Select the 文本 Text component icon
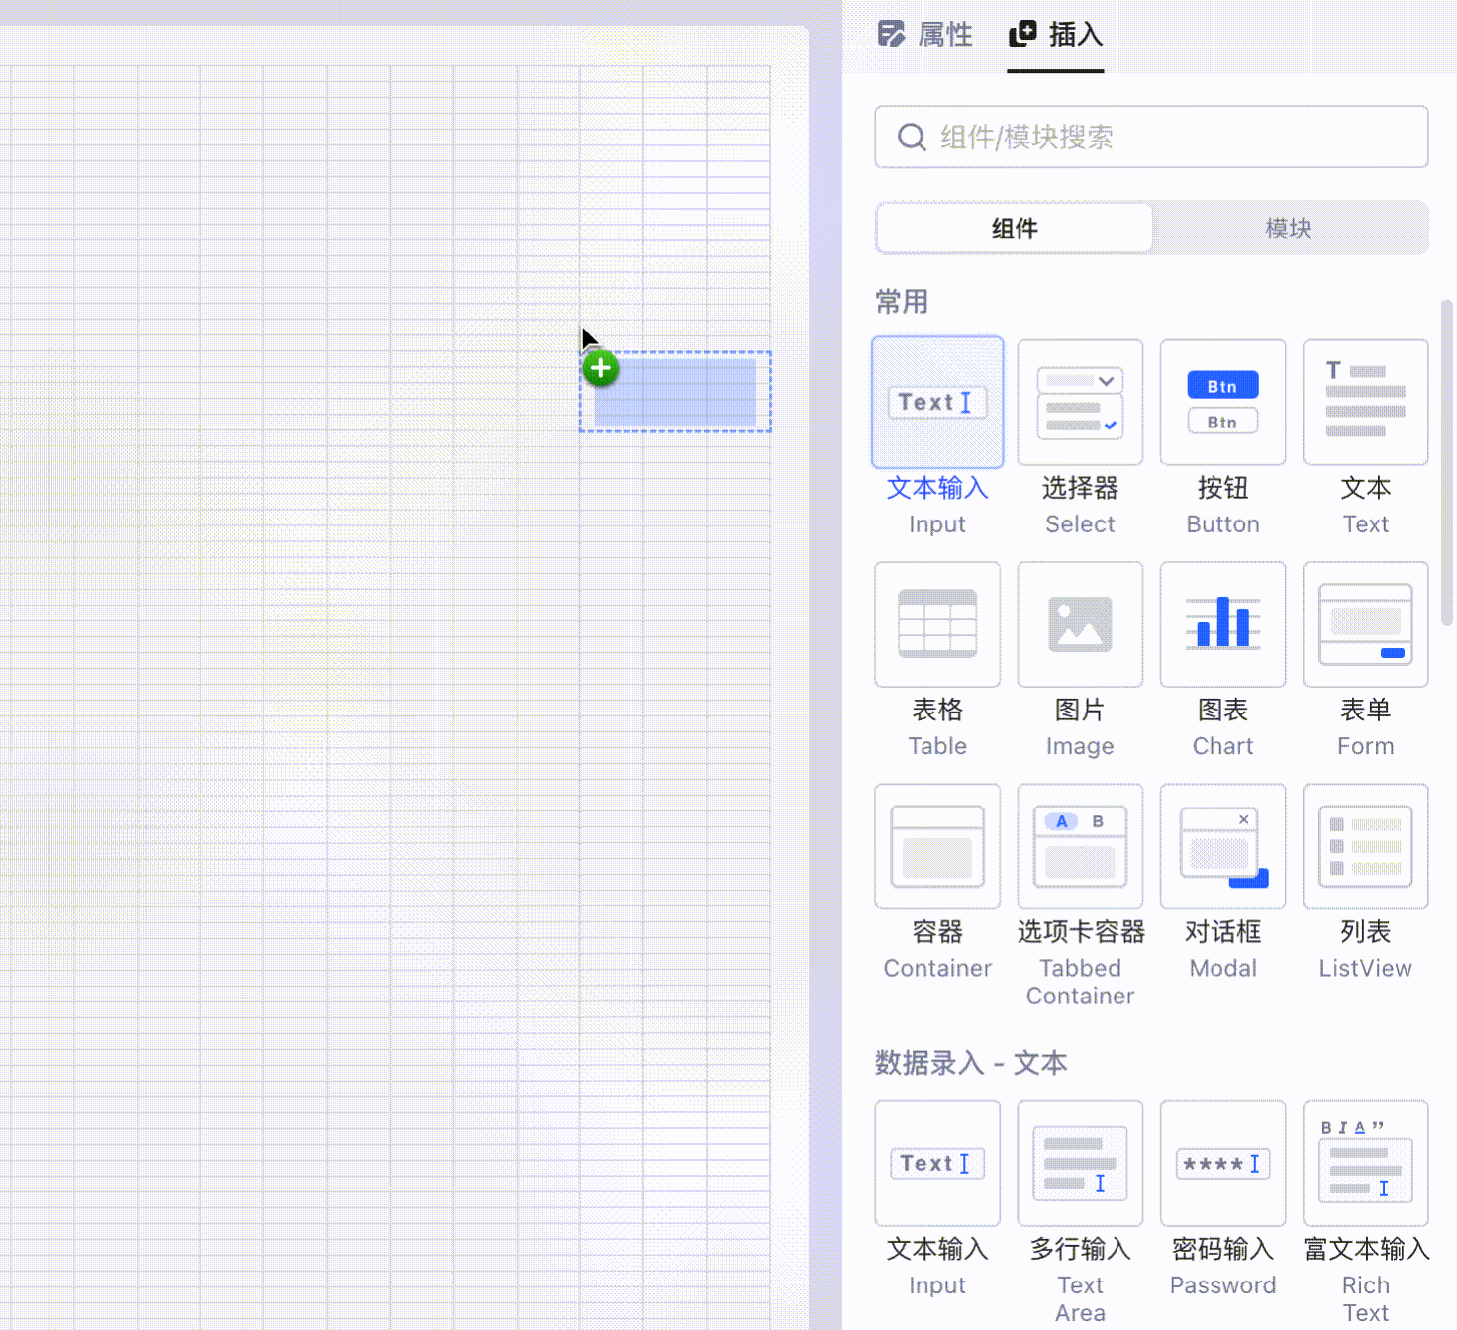The image size is (1457, 1330). (1365, 403)
